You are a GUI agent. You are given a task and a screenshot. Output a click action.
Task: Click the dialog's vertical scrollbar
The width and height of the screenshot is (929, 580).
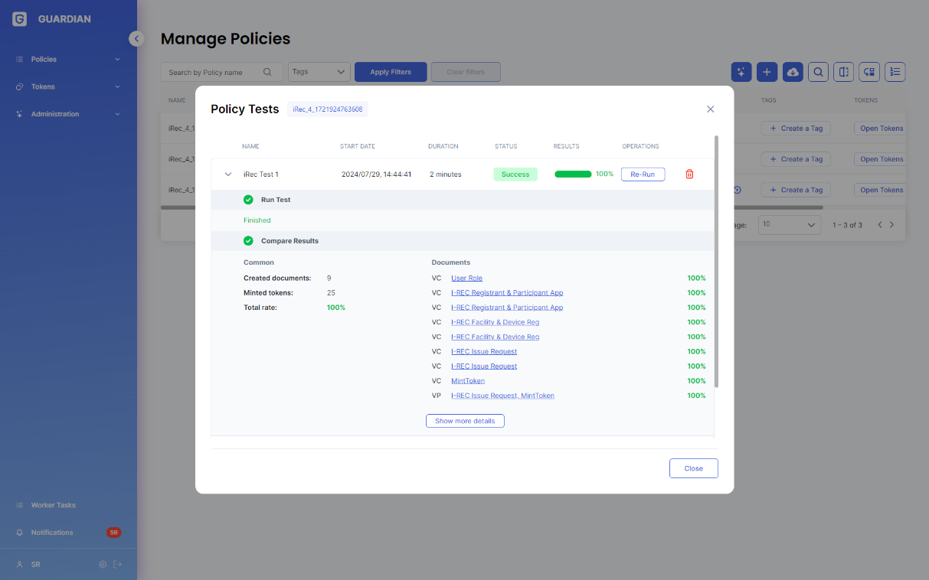[x=717, y=262]
